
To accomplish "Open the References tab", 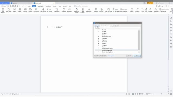I will [48, 6].
